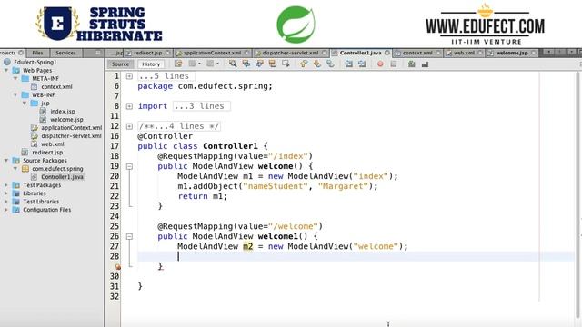The height and width of the screenshot is (327, 582).
Task: Click the Shift Line Left icon
Action: coord(348,64)
